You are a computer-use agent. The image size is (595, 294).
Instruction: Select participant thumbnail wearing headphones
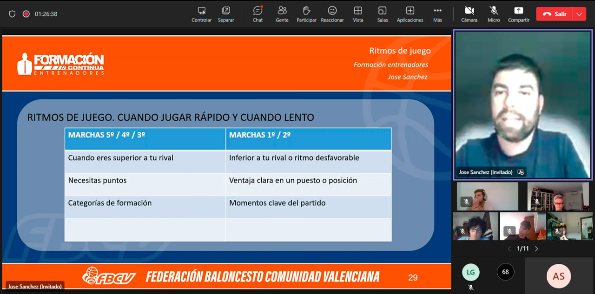coord(487,196)
